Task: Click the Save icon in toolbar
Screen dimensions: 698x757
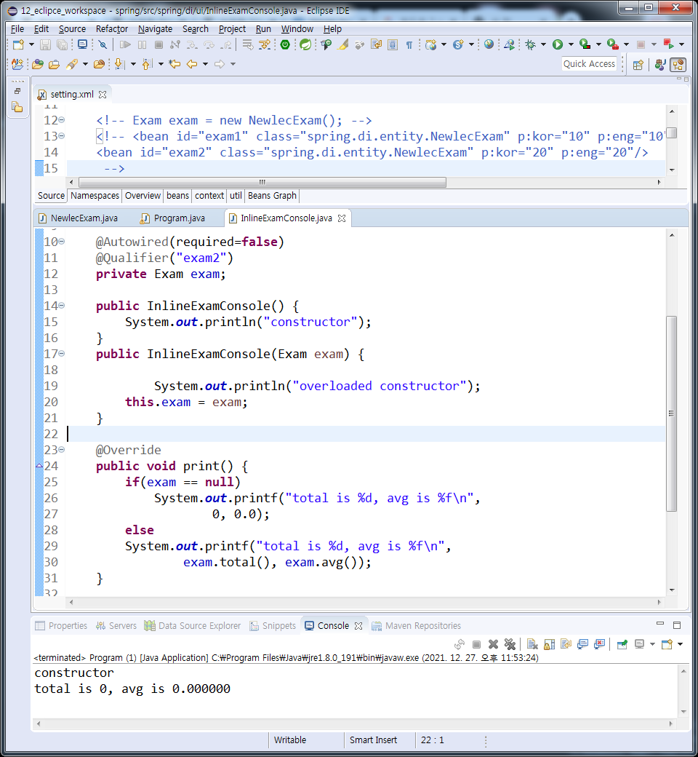Action: pos(45,45)
